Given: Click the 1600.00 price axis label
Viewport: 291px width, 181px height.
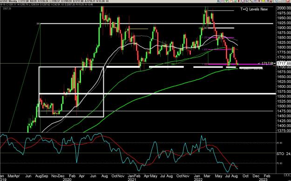Looking at the screenshot, I should tap(284, 86).
